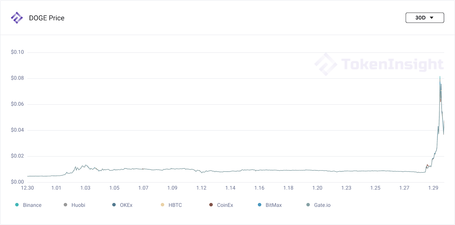
Task: Click the DOGE Price chart title
Action: (47, 18)
